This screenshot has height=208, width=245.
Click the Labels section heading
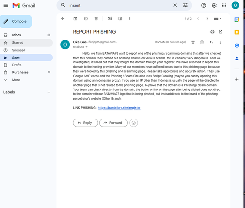9,92
